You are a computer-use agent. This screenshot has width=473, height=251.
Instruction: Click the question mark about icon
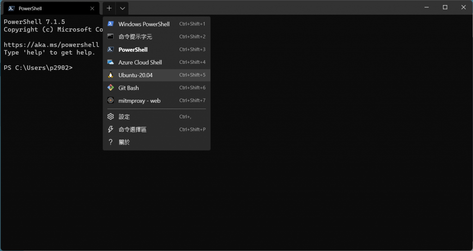pyautogui.click(x=110, y=142)
